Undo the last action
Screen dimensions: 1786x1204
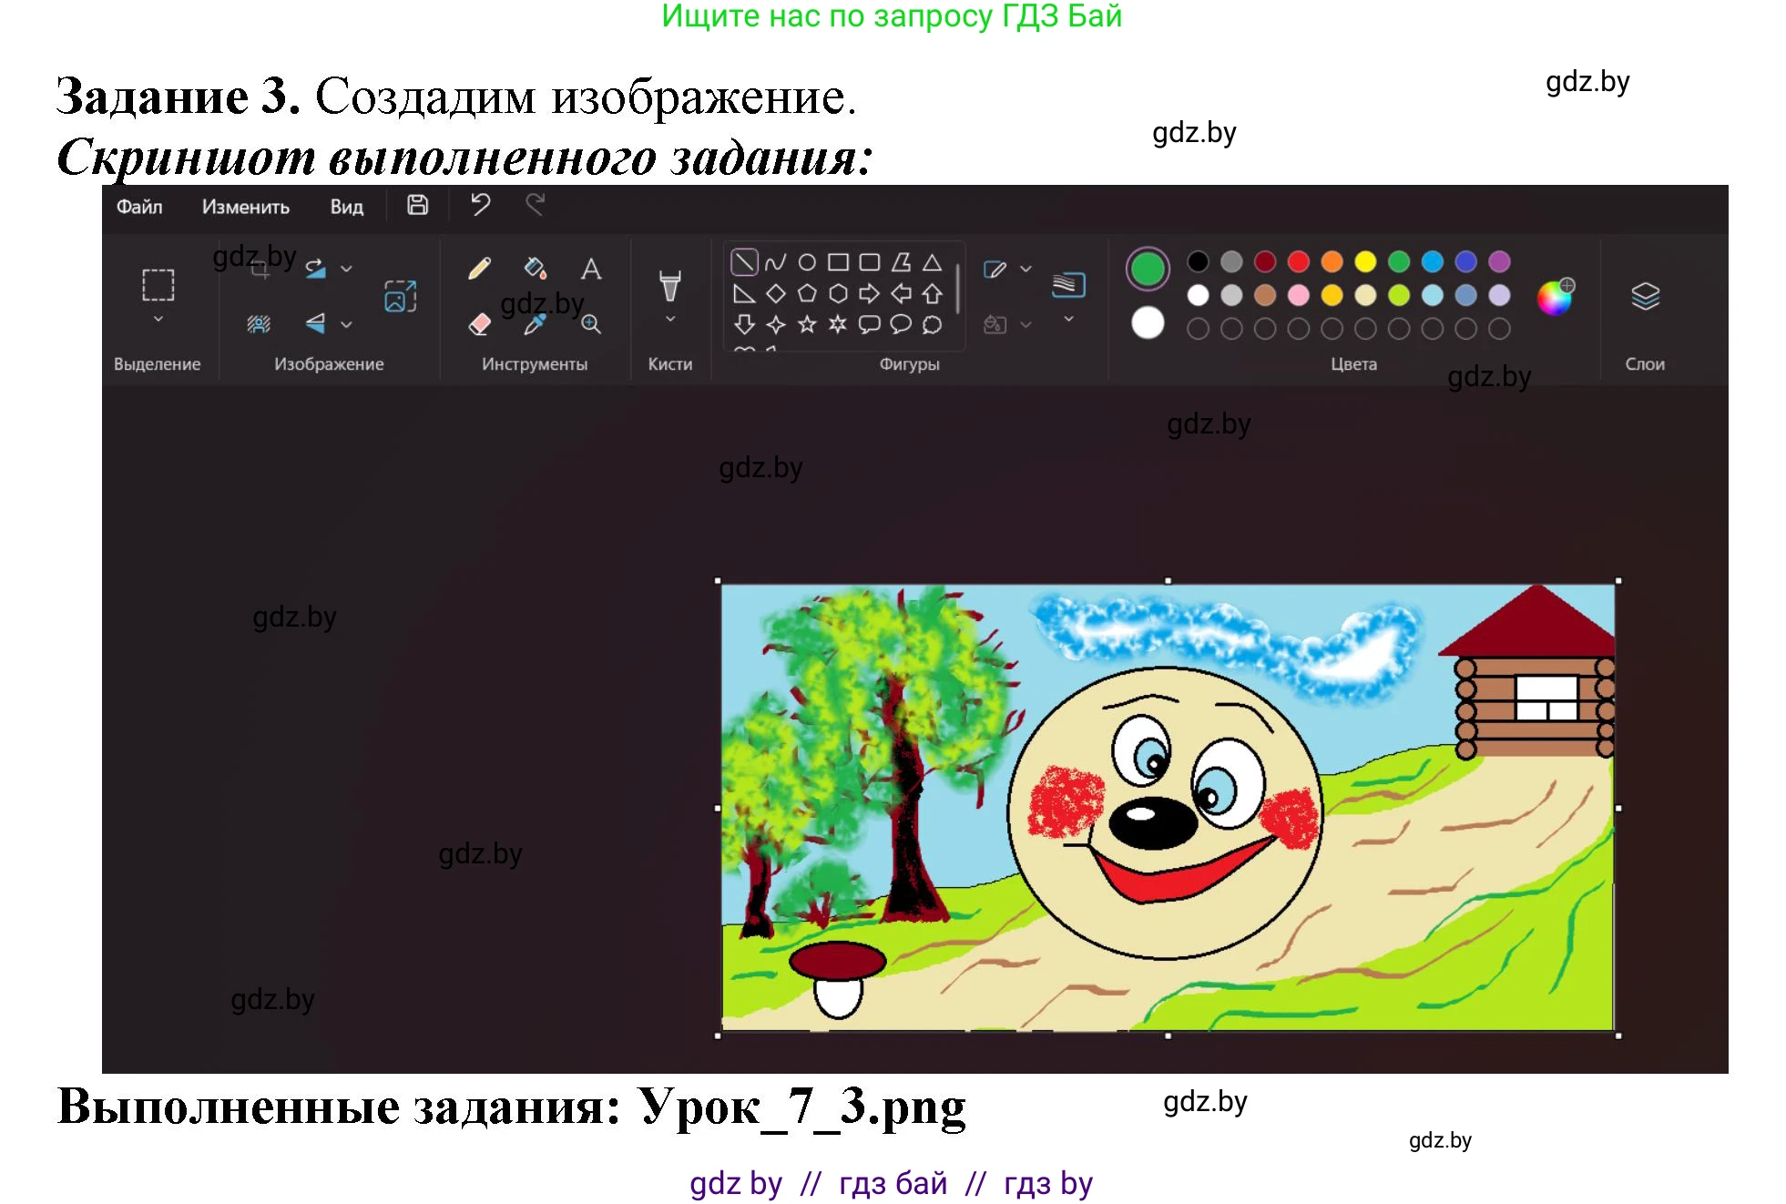[481, 207]
